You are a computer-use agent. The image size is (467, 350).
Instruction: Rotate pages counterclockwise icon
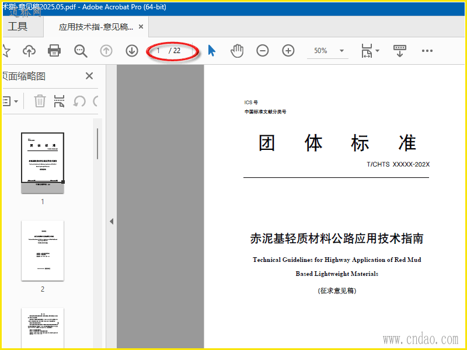(79, 101)
